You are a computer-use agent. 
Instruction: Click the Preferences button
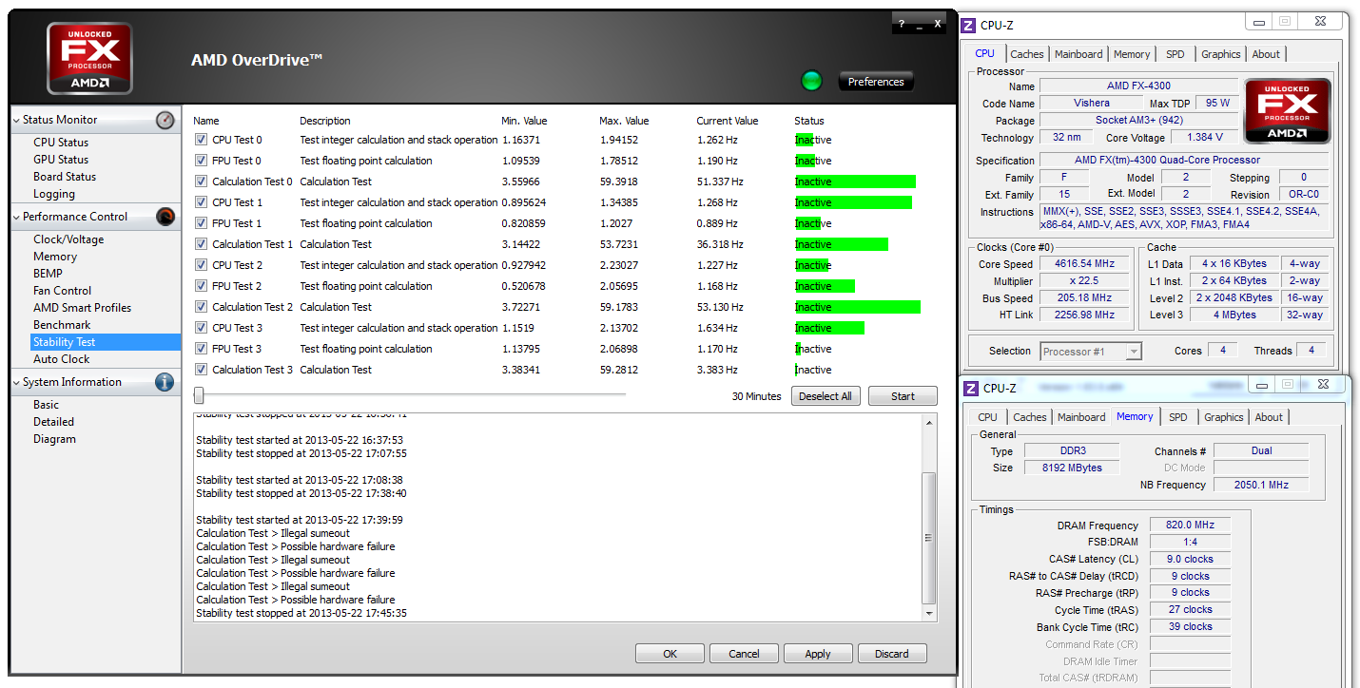[876, 82]
